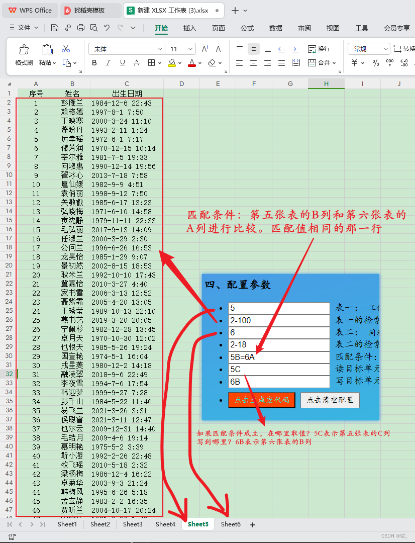This screenshot has height=543, width=415.
Task: Click the Format Painter brush icon
Action: pos(24,49)
